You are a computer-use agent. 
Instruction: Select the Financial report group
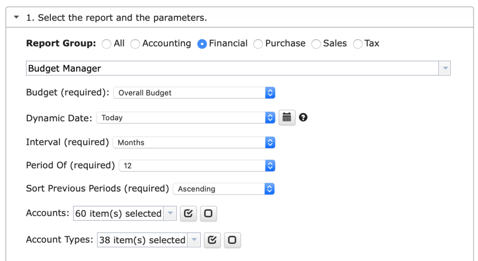click(202, 44)
